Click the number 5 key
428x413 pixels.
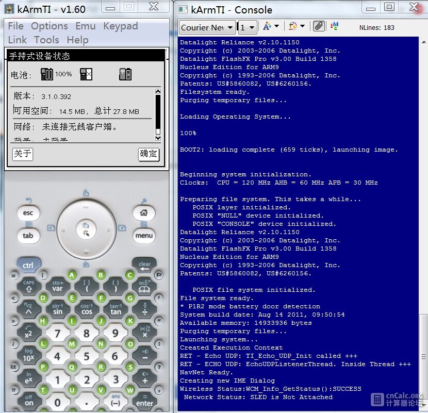tap(87, 356)
